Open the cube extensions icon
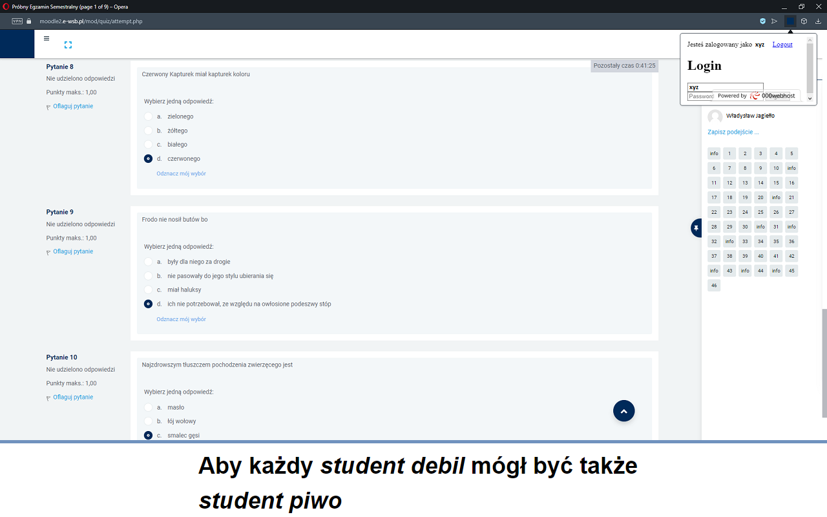The width and height of the screenshot is (827, 517). pyautogui.click(x=804, y=21)
